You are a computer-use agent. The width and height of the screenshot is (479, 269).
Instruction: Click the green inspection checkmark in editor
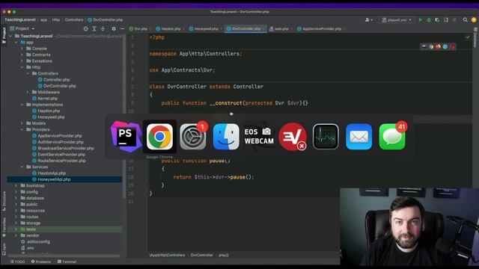point(468,37)
